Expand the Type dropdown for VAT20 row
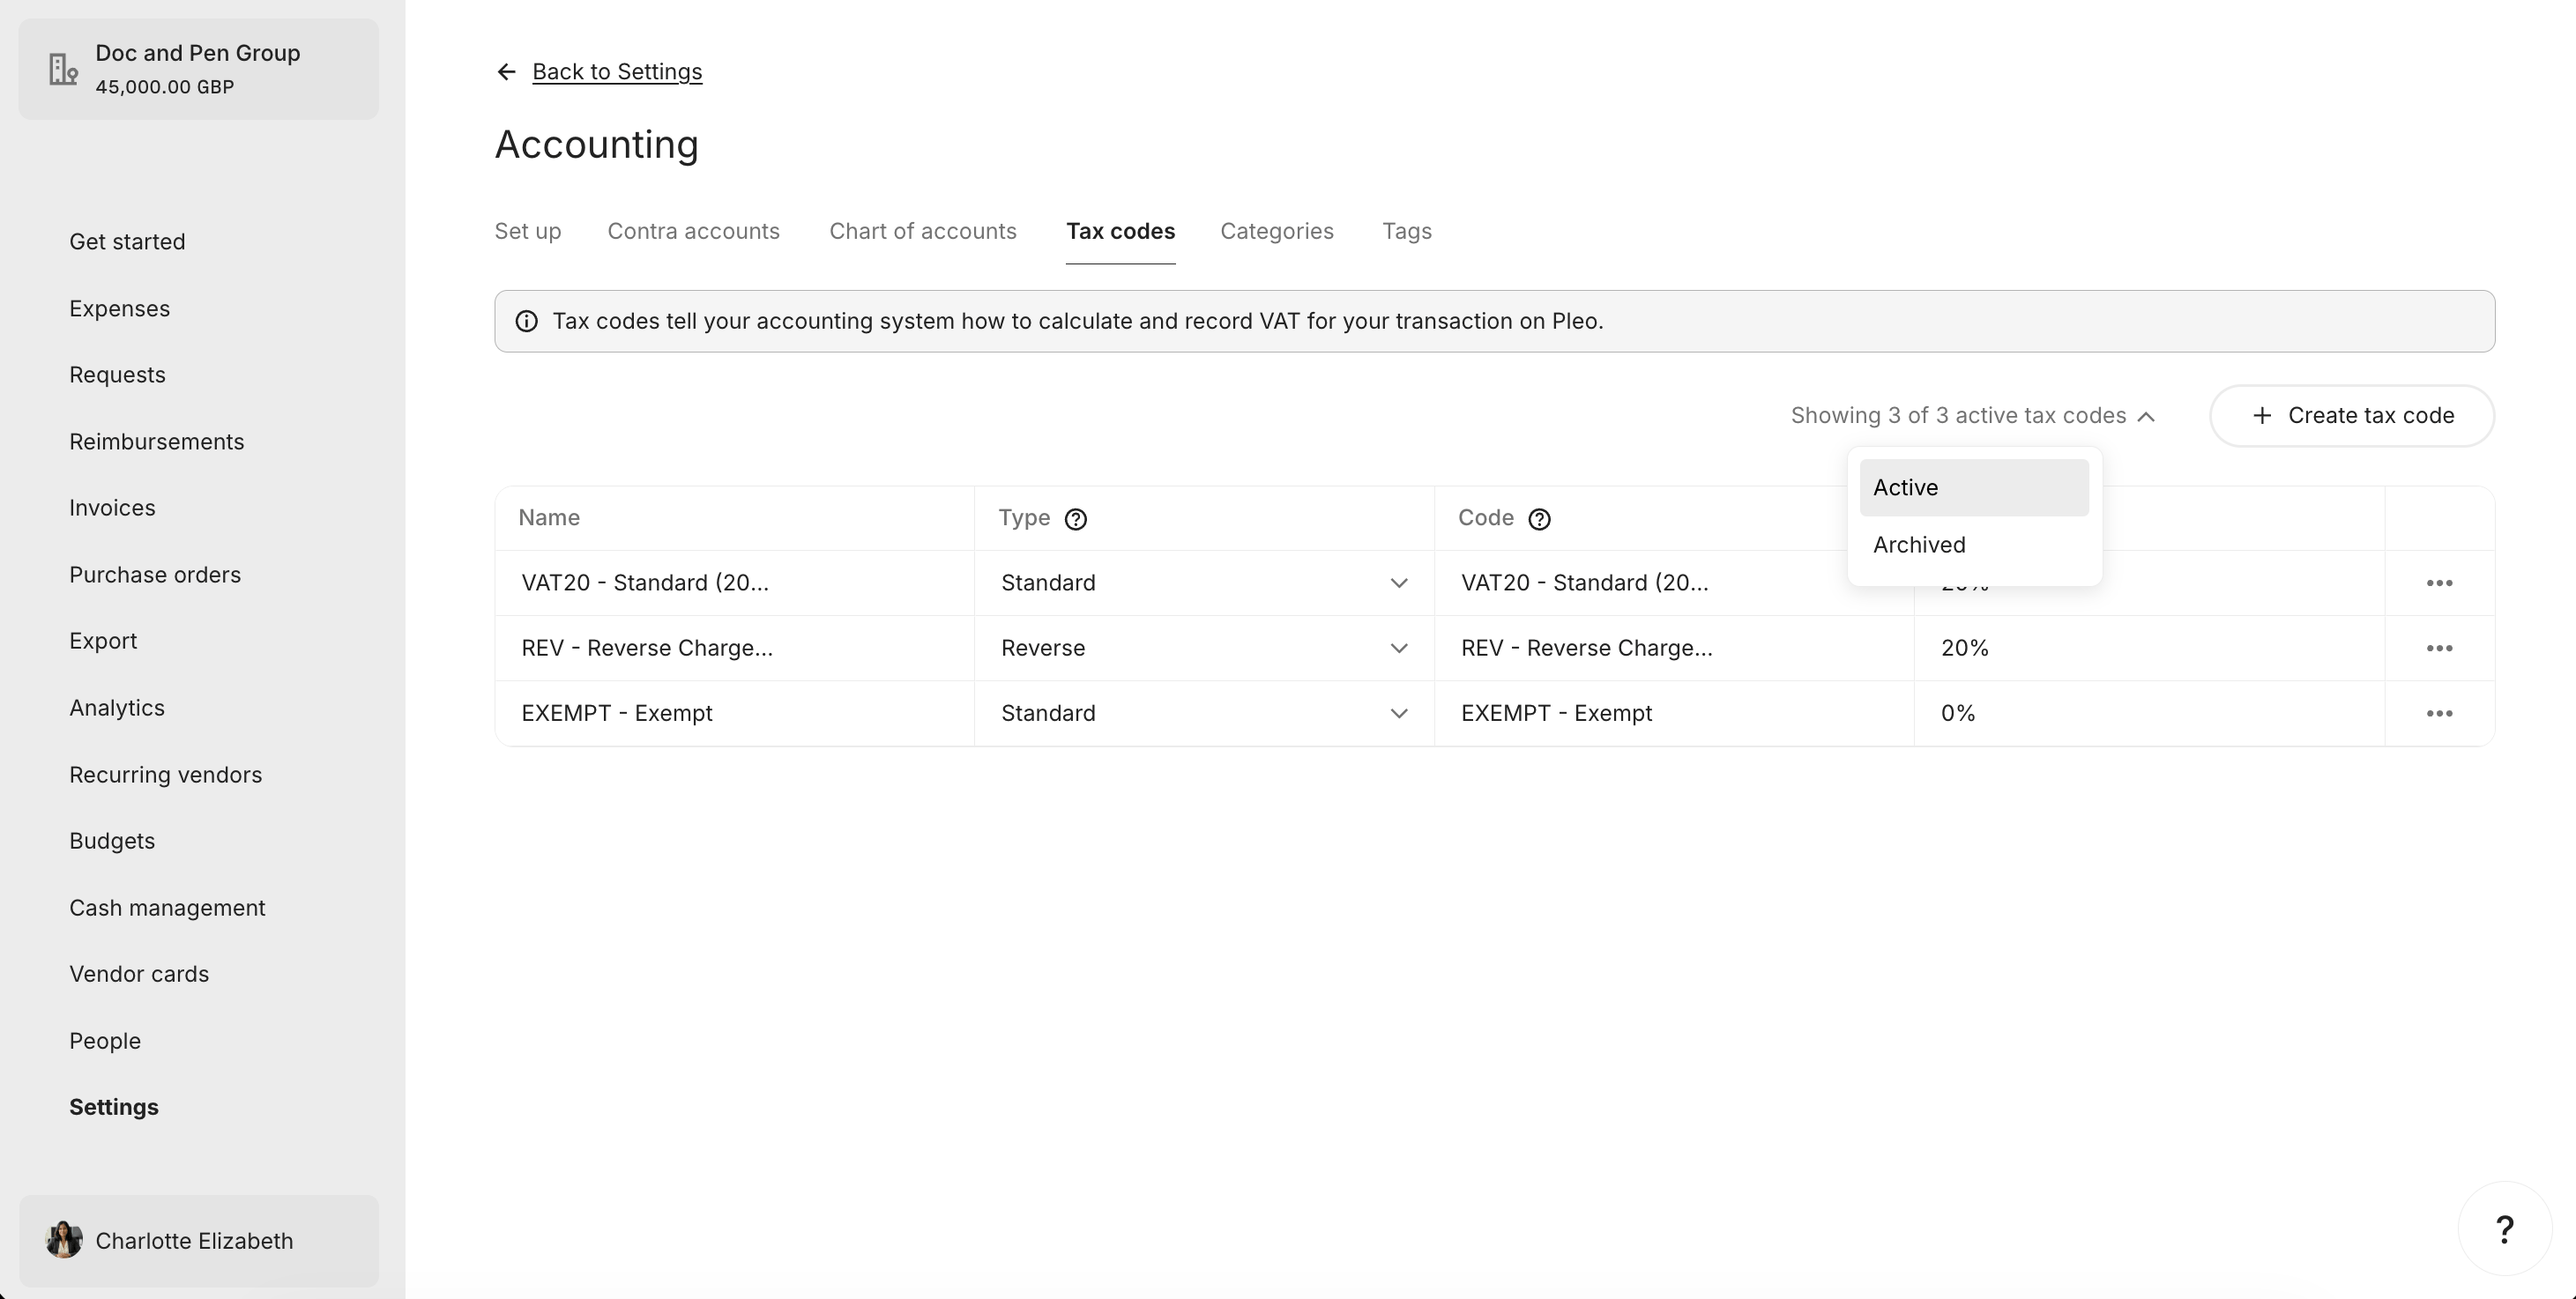Image resolution: width=2576 pixels, height=1299 pixels. click(1398, 583)
